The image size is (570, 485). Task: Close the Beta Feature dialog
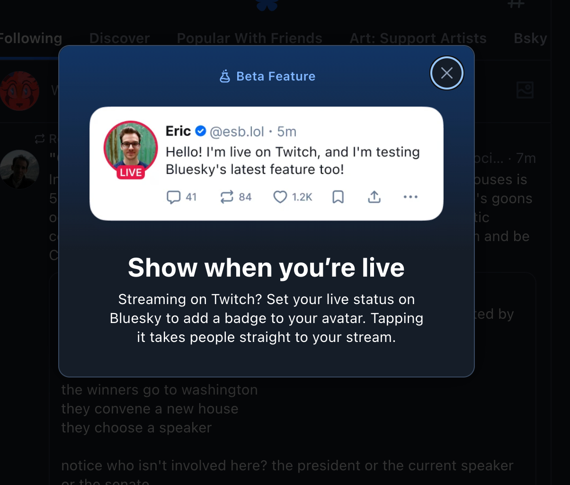[446, 73]
